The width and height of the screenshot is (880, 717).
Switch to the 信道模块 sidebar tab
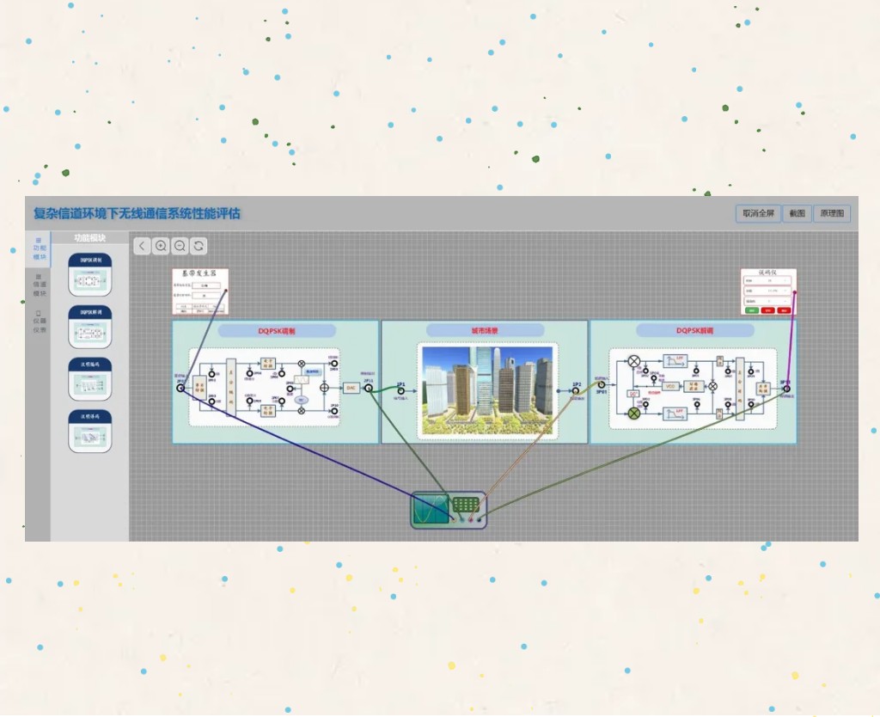(39, 285)
